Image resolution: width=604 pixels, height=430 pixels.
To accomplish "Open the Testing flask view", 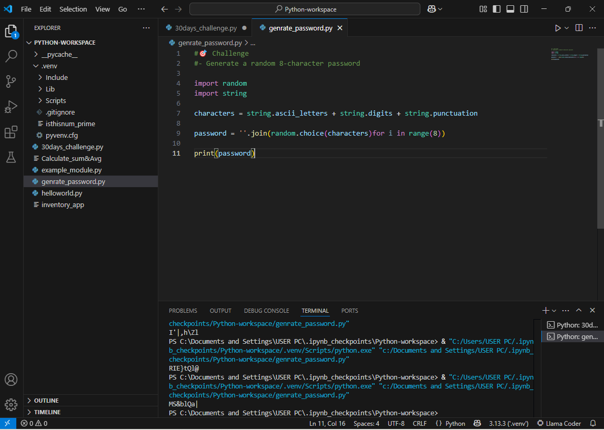I will [11, 157].
